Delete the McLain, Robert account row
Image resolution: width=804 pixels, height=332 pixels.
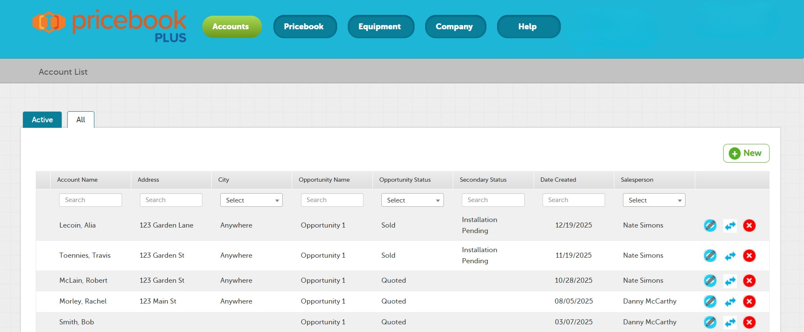click(749, 281)
